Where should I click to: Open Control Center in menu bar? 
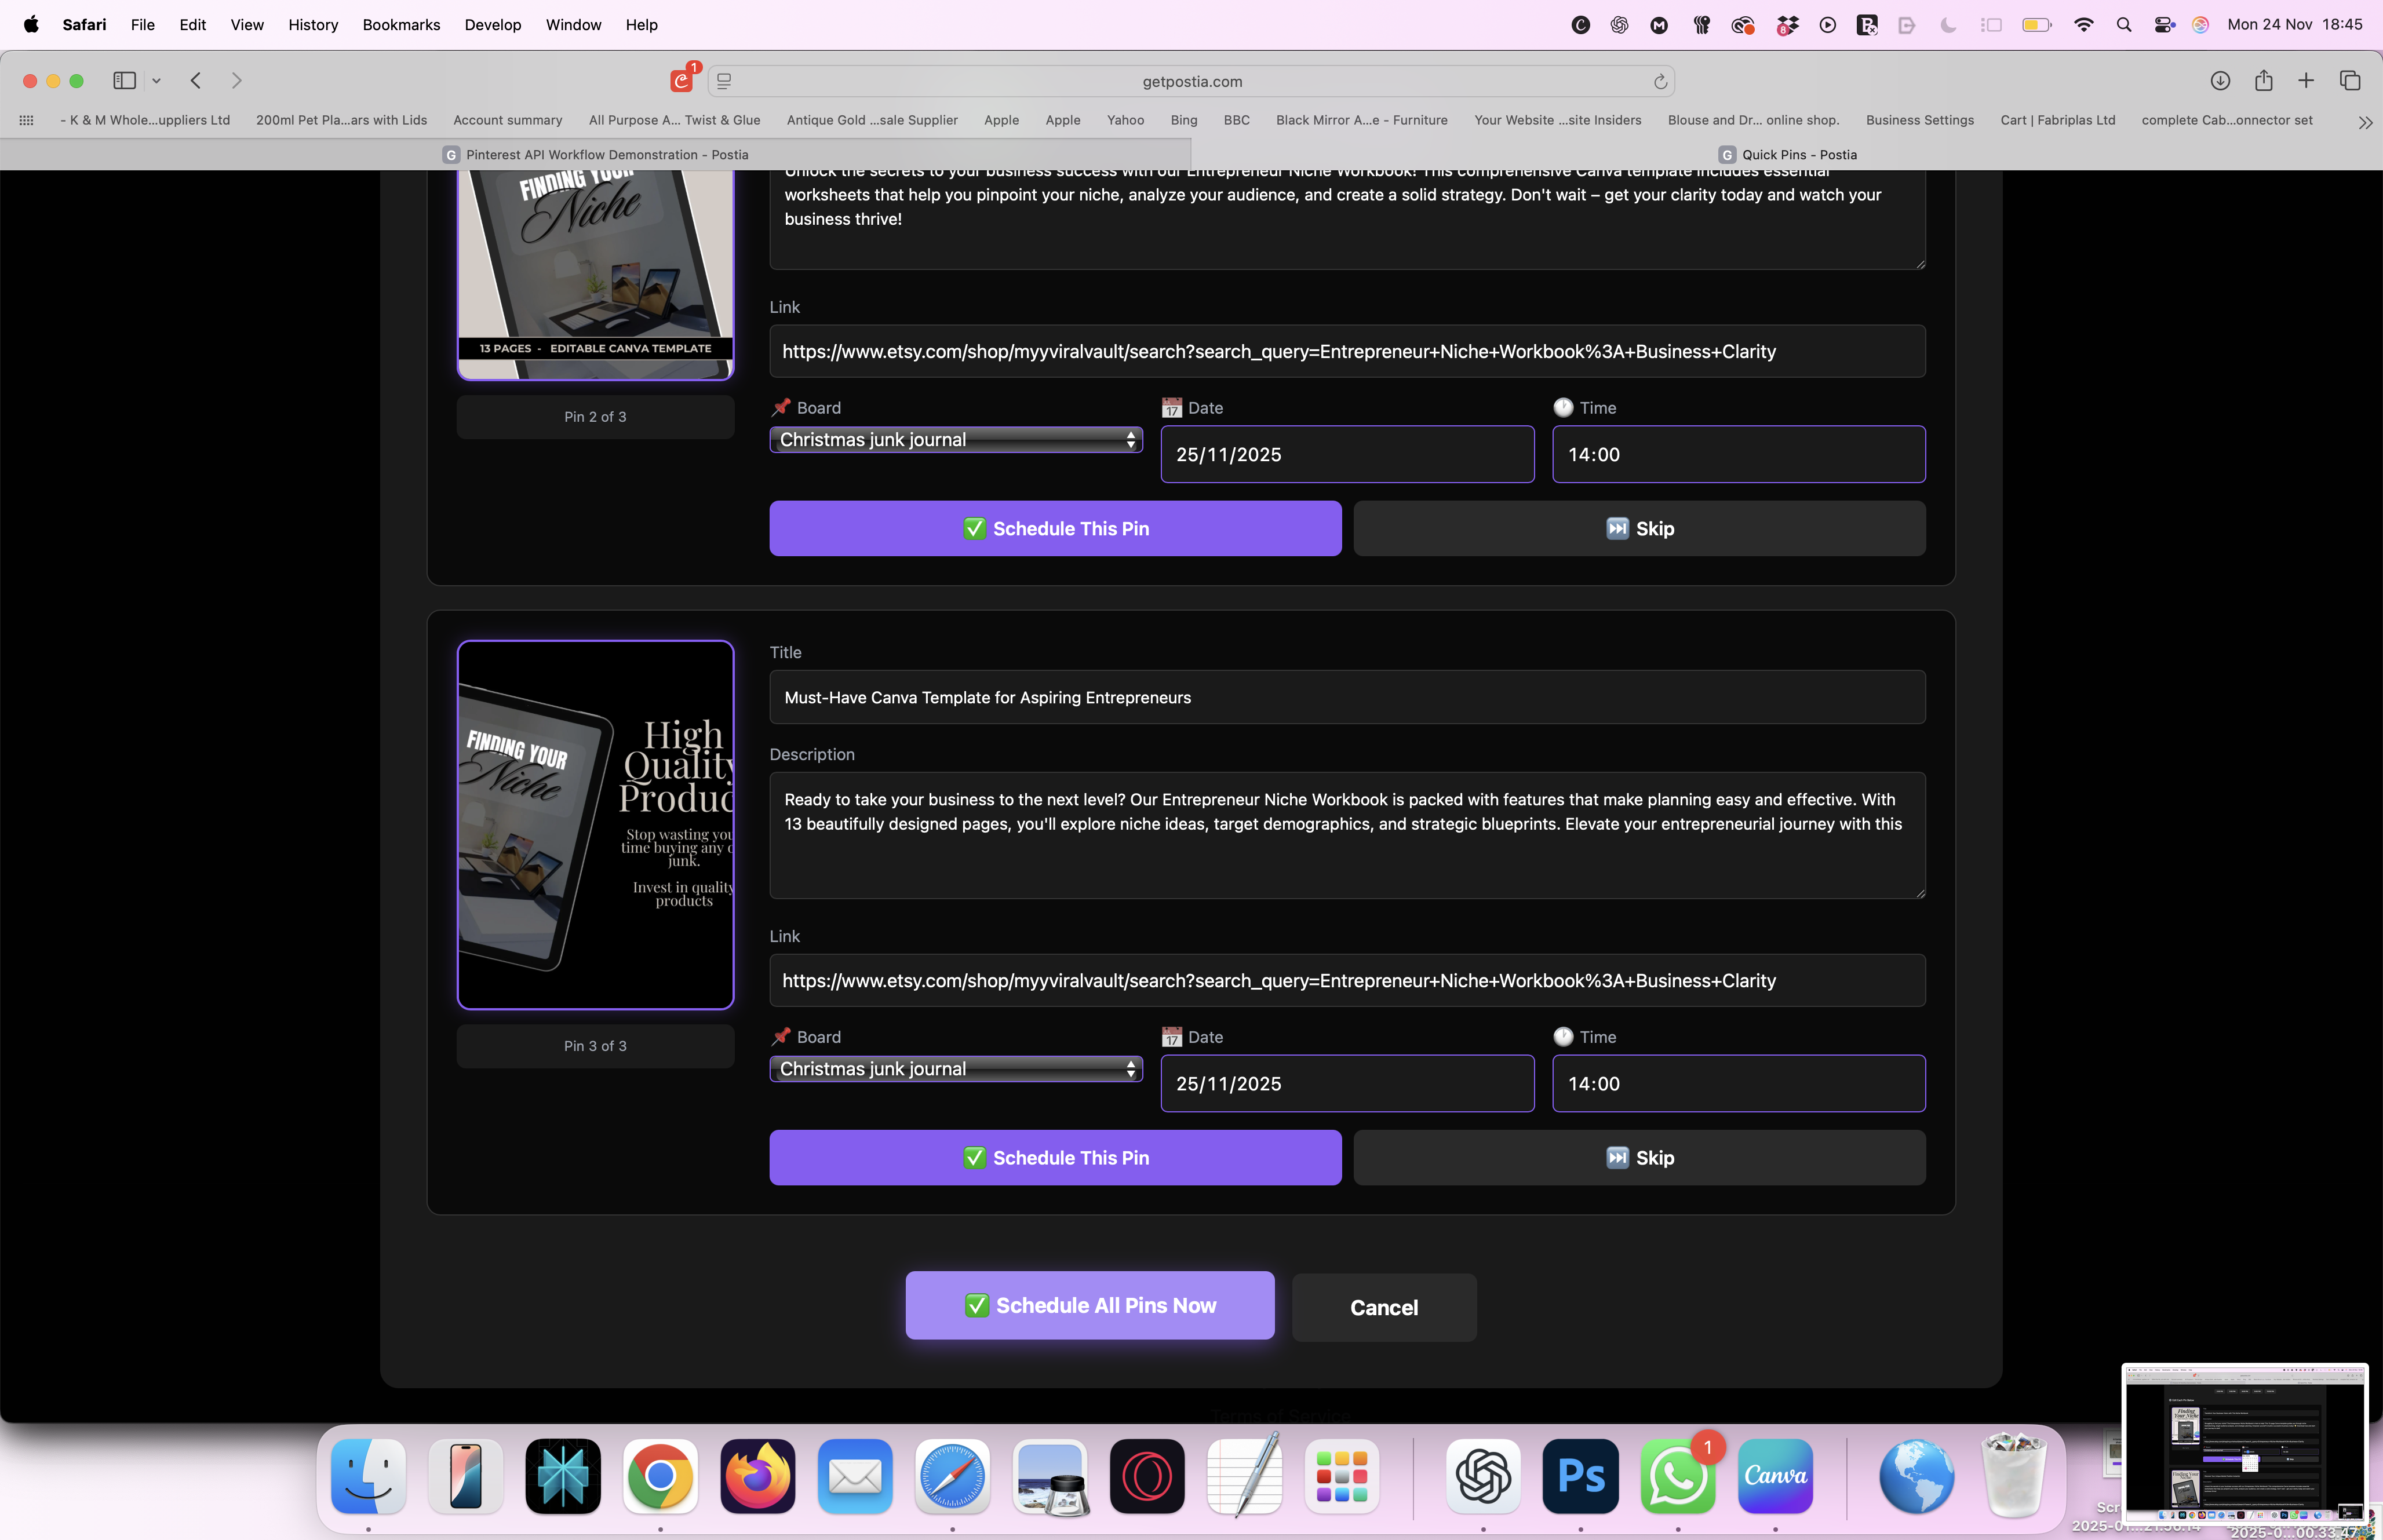pyautogui.click(x=2164, y=25)
